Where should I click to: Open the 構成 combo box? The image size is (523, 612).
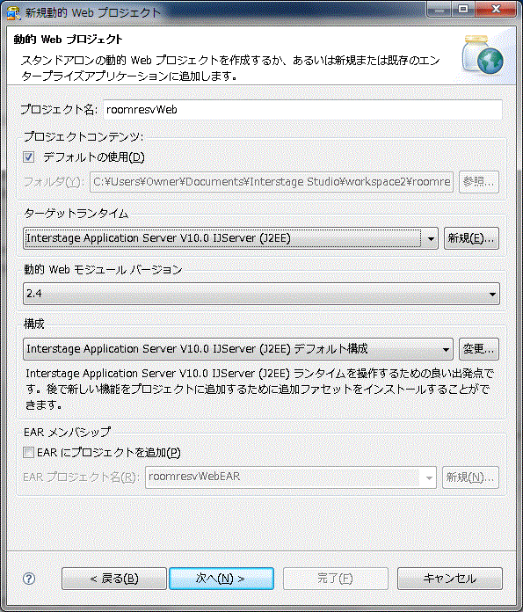point(237,349)
